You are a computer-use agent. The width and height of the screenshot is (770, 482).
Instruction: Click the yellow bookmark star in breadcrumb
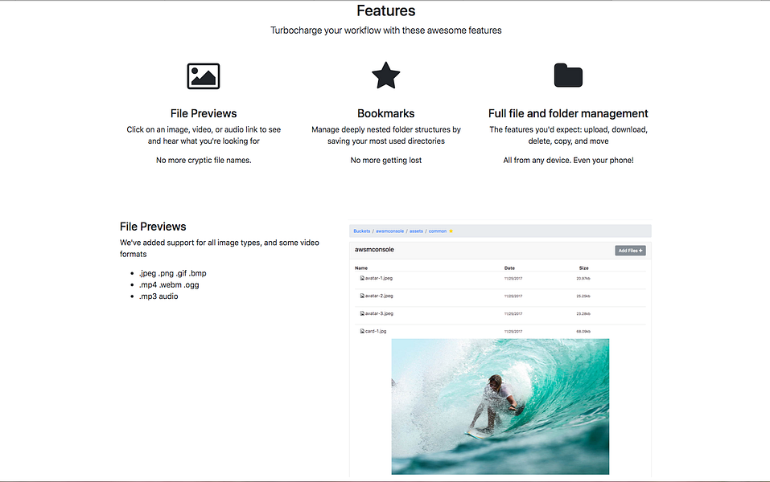(451, 231)
